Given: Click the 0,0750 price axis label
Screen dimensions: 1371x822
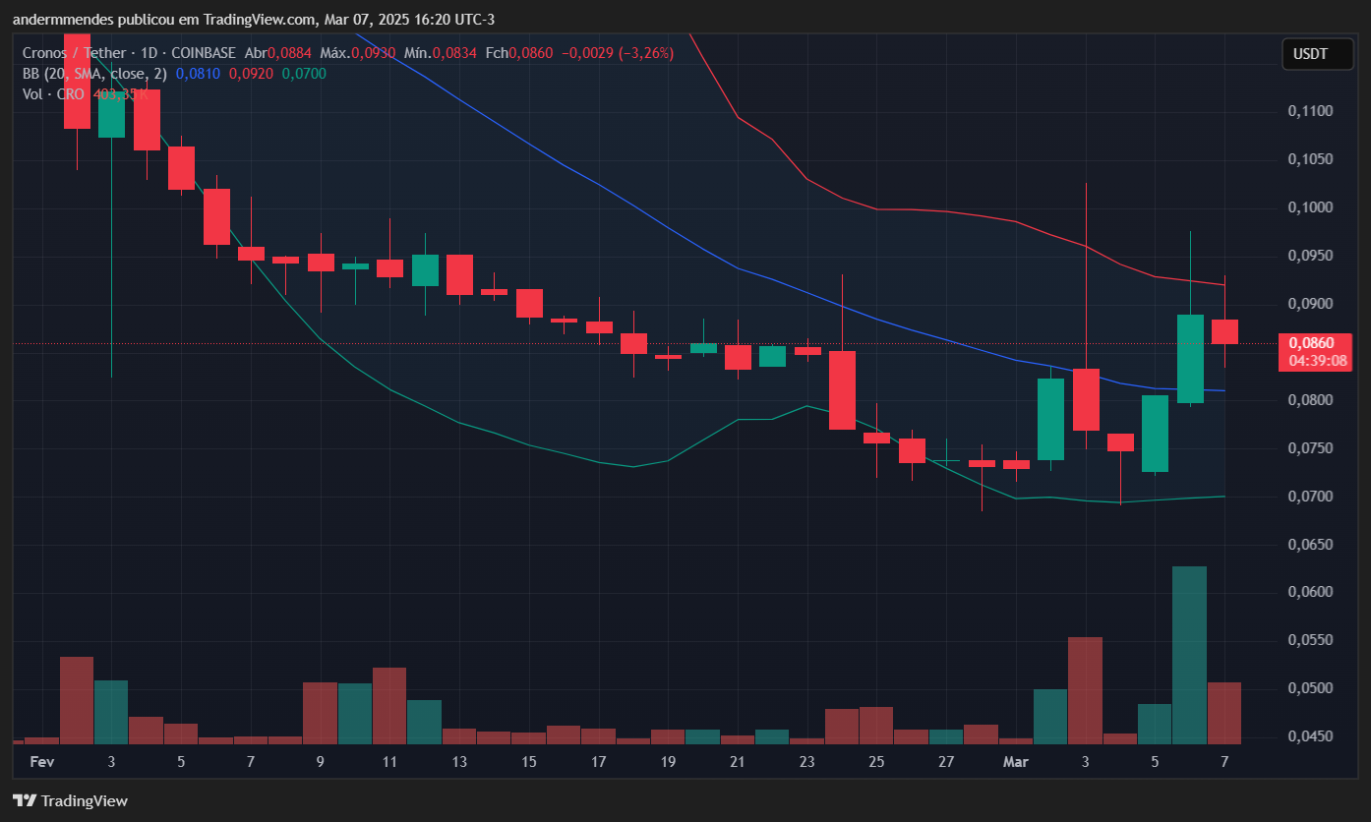Looking at the screenshot, I should coord(1310,448).
